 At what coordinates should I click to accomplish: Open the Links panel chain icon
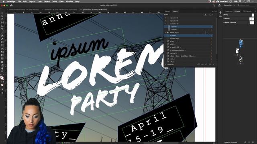(220, 16)
